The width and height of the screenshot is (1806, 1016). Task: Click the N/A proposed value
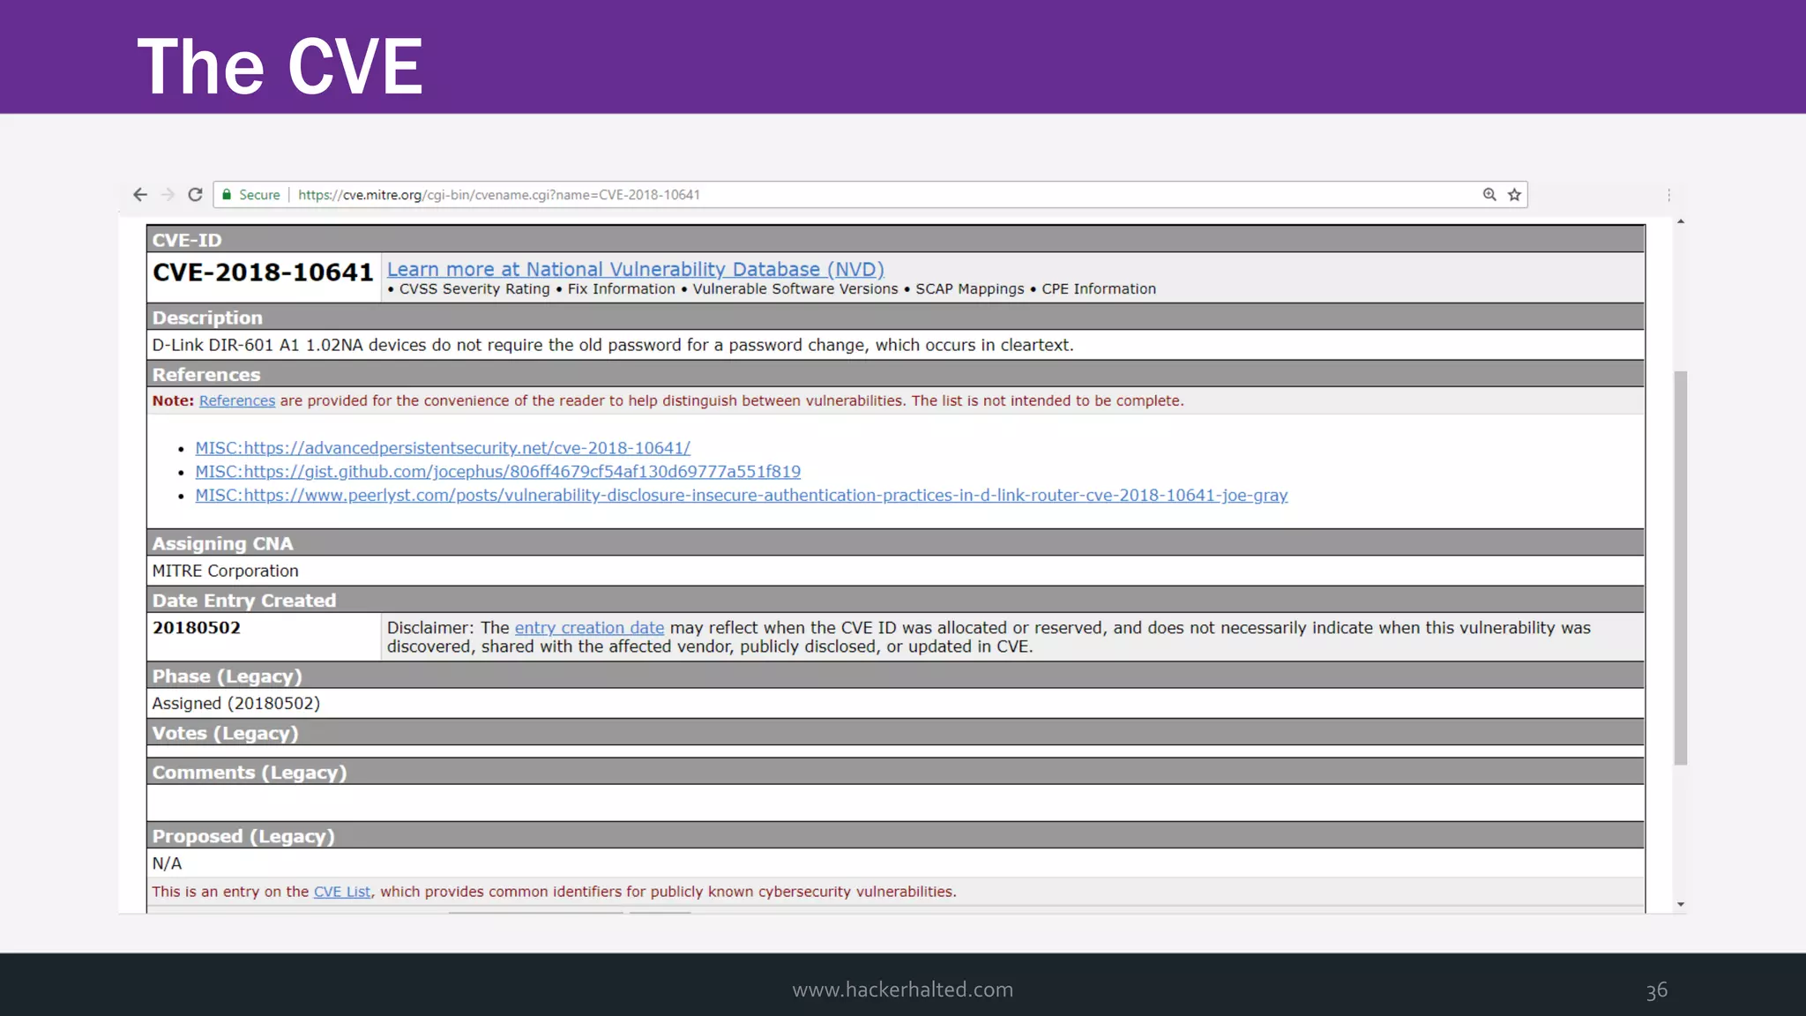167,863
